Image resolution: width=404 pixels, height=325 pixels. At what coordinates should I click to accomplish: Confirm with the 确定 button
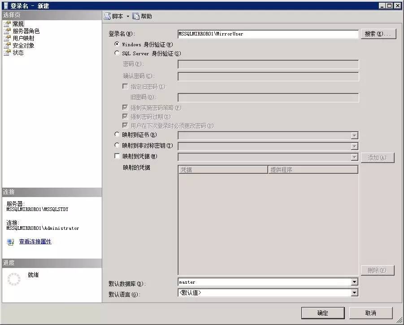click(323, 313)
